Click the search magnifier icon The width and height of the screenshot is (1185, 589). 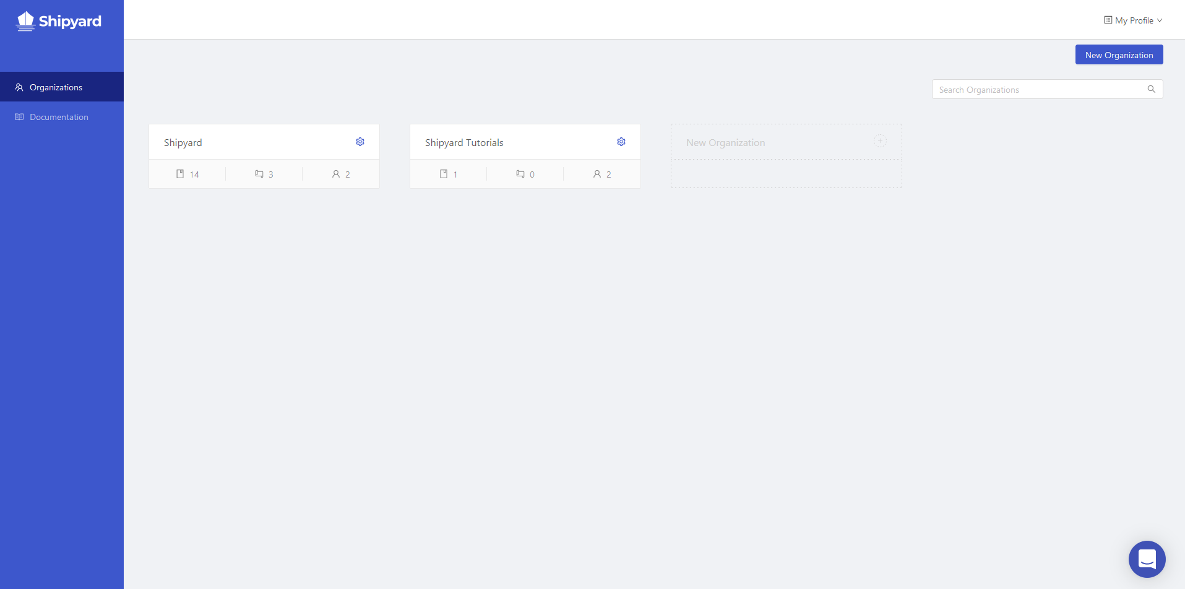1151,89
